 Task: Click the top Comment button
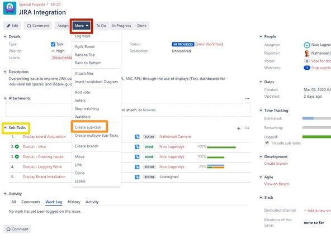38,26
